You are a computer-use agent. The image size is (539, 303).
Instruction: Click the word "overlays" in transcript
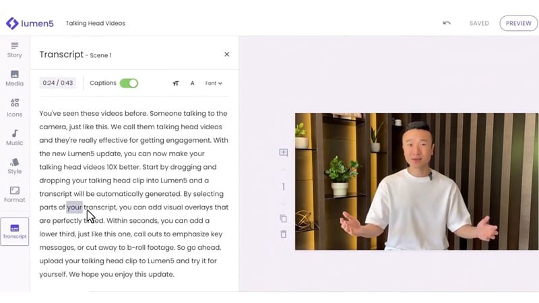click(199, 207)
